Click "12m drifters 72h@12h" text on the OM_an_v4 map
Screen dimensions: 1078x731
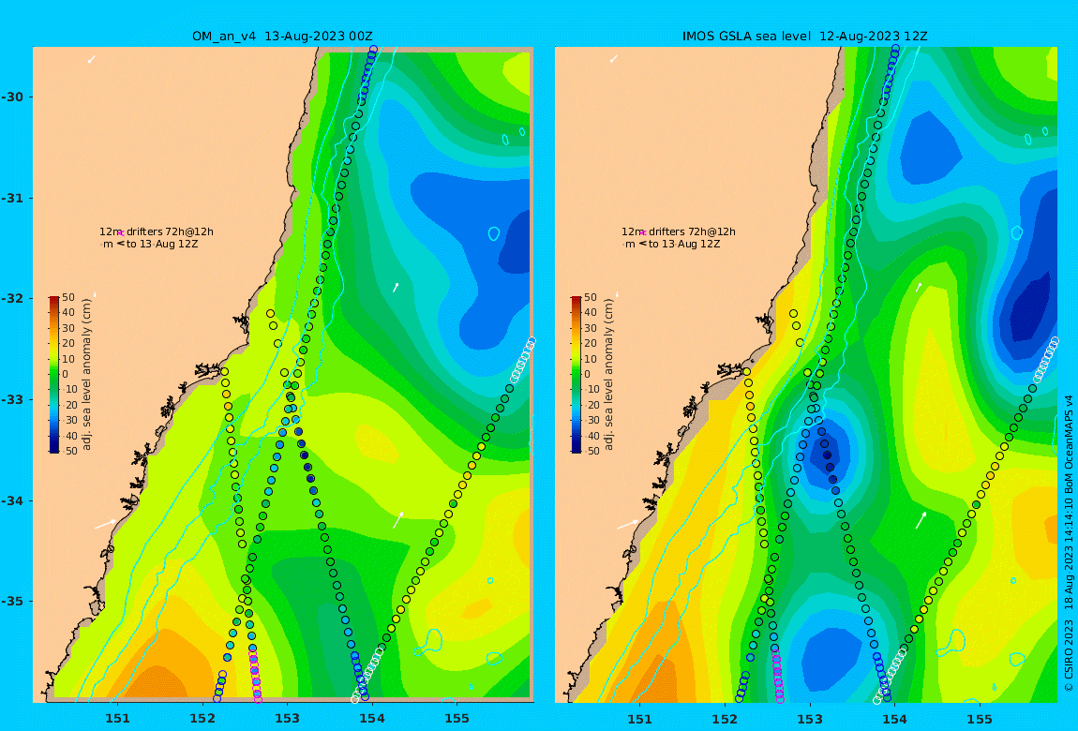(157, 232)
